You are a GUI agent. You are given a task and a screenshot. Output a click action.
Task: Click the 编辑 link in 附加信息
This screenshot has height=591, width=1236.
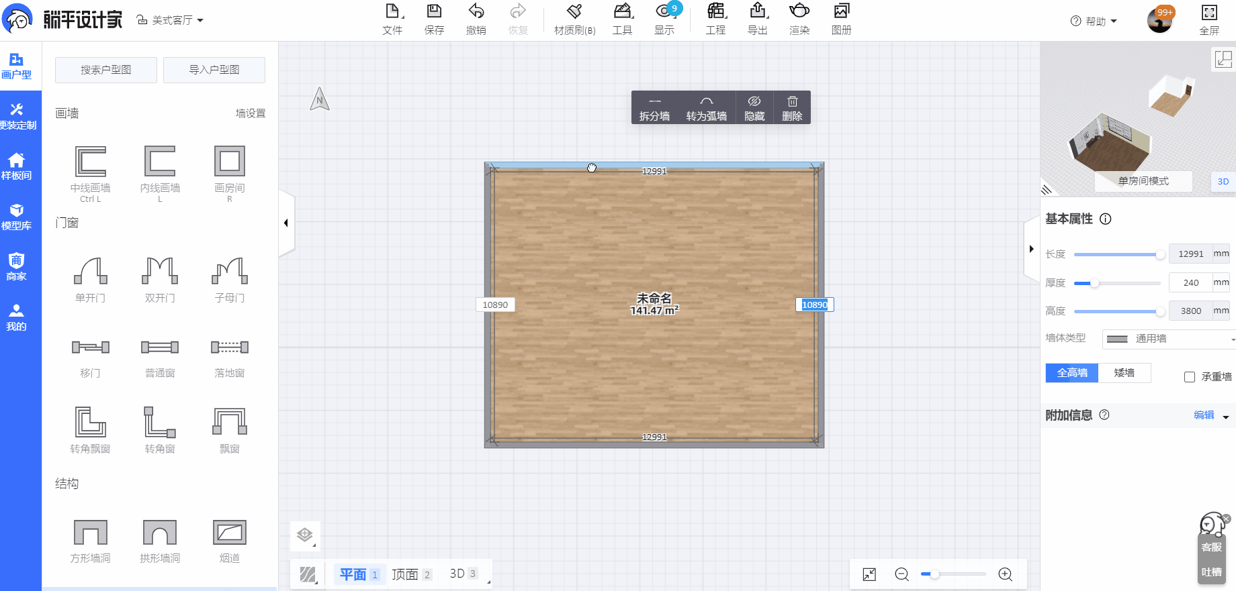pyautogui.click(x=1204, y=415)
